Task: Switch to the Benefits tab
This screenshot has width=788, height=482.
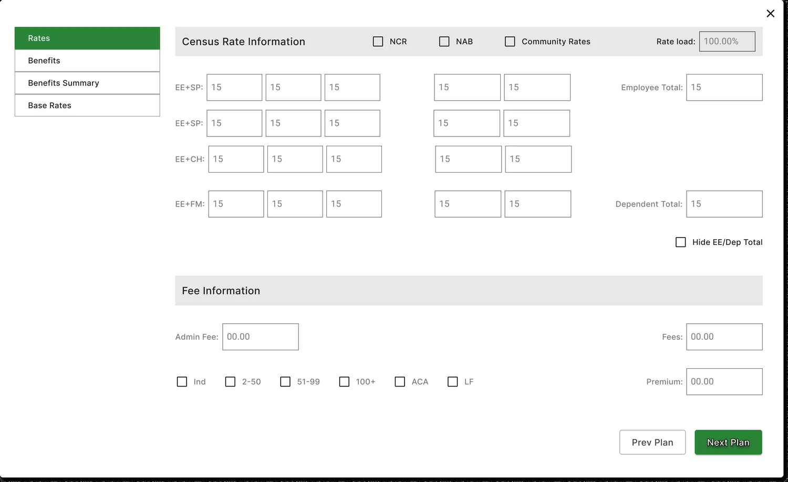Action: (x=87, y=61)
